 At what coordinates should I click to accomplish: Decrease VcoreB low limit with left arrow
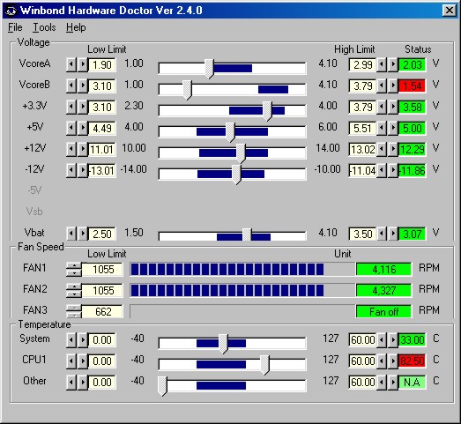coord(71,86)
